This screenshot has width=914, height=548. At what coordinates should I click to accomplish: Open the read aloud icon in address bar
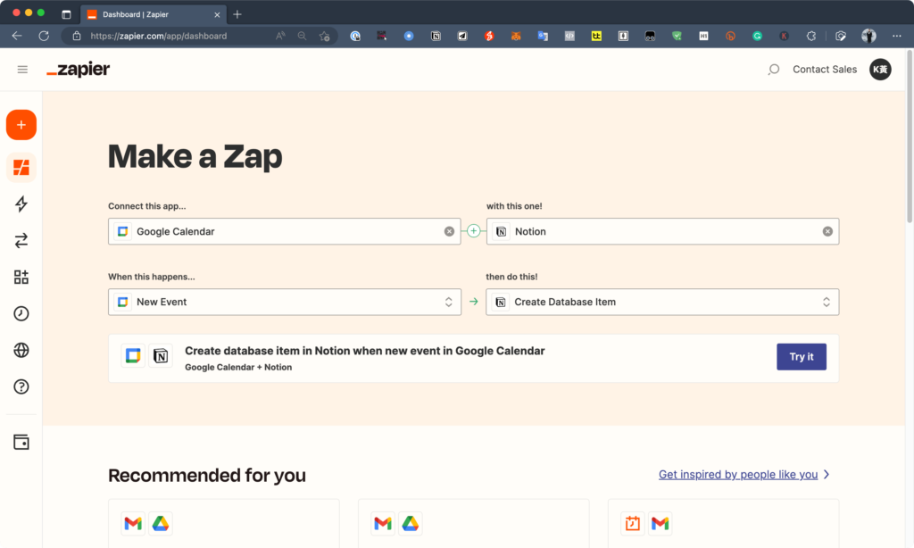pos(280,36)
